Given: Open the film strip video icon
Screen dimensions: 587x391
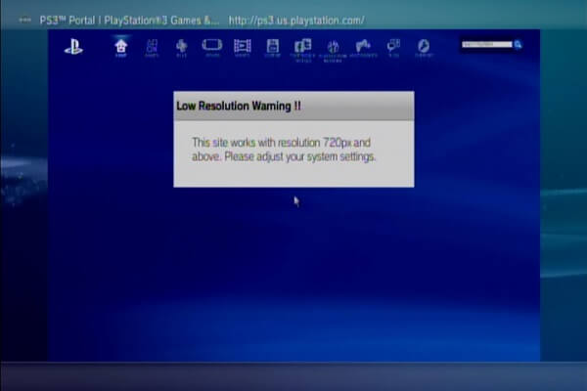Looking at the screenshot, I should [x=243, y=48].
